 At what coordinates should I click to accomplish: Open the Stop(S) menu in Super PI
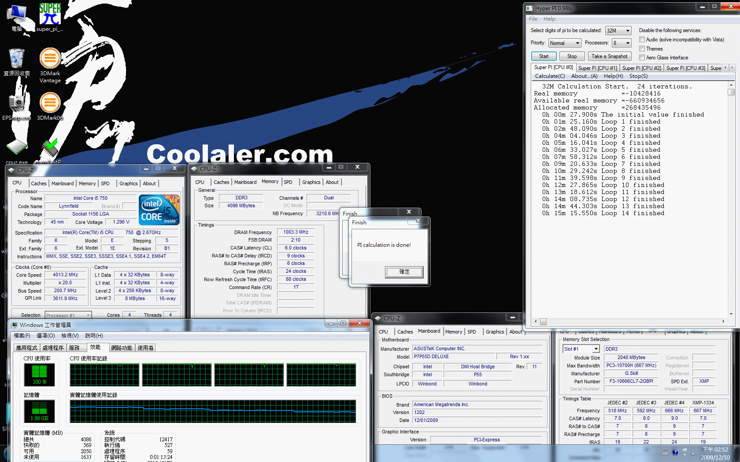click(638, 76)
